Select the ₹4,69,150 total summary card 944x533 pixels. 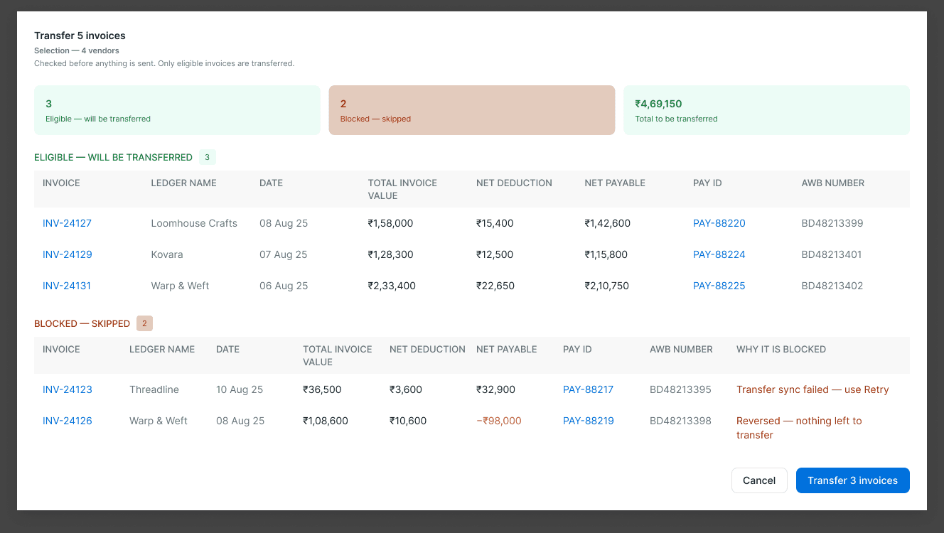tap(766, 110)
